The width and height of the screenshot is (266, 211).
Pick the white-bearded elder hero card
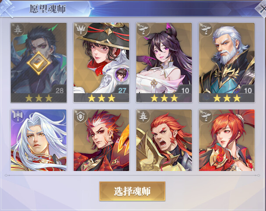[227, 62]
